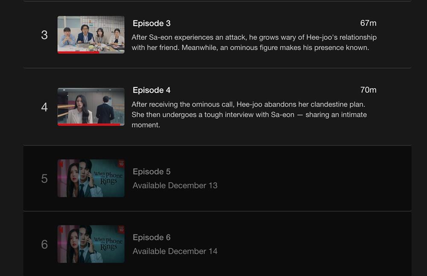The width and height of the screenshot is (427, 276).
Task: Click the red progress bar under Episode 3
Action: tap(79, 52)
